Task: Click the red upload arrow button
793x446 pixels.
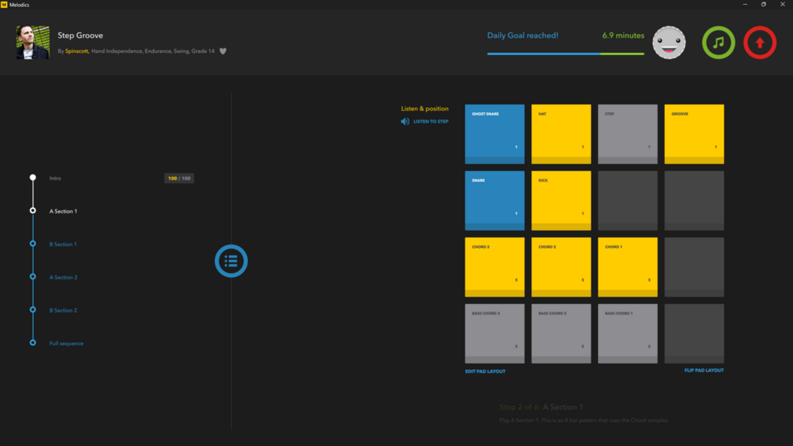Action: (759, 43)
